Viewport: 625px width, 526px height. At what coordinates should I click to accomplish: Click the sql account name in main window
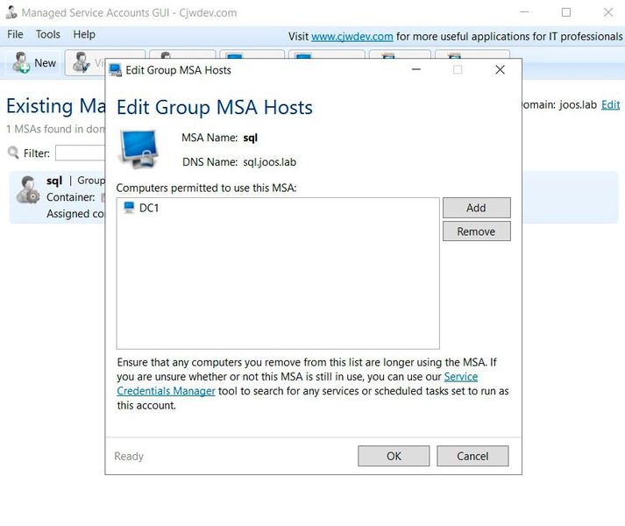tap(54, 181)
